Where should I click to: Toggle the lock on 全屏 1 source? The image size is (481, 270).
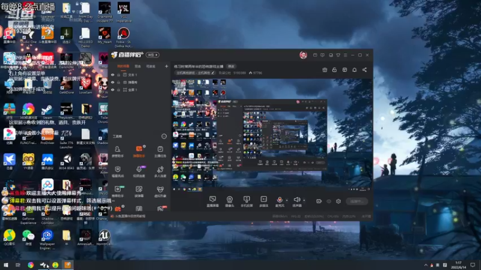(118, 89)
